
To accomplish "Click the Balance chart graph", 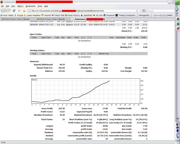I will (x=86, y=91).
